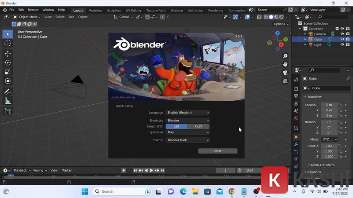Choose the Move tool
The height and width of the screenshot is (198, 353).
8,54
